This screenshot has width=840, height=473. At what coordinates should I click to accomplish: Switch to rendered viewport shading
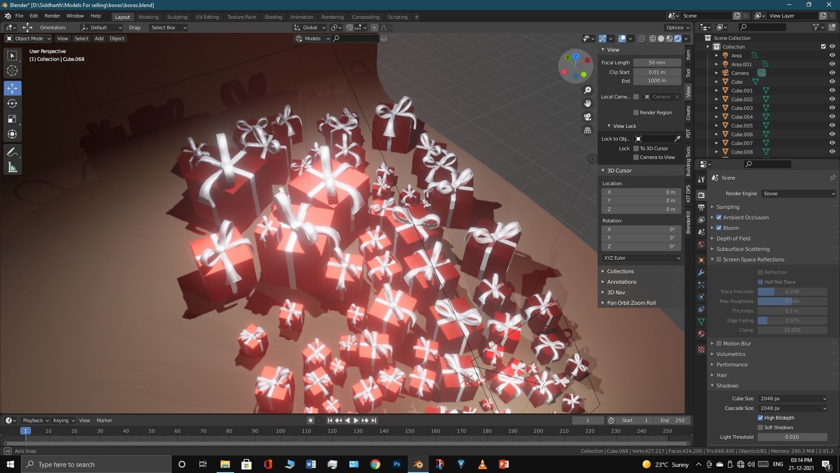tap(678, 39)
